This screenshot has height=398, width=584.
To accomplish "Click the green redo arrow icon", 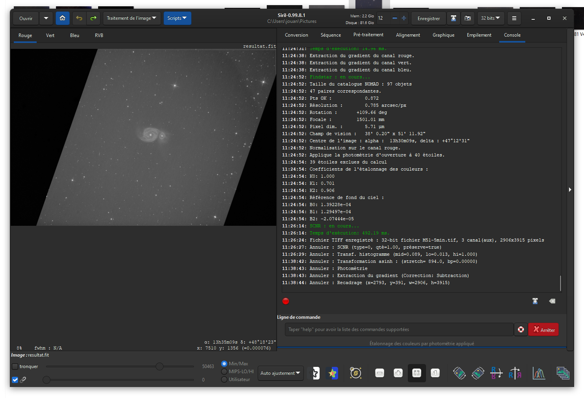I will (x=93, y=18).
